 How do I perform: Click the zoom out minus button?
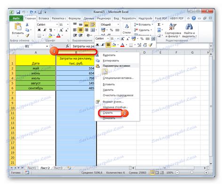point(177,172)
